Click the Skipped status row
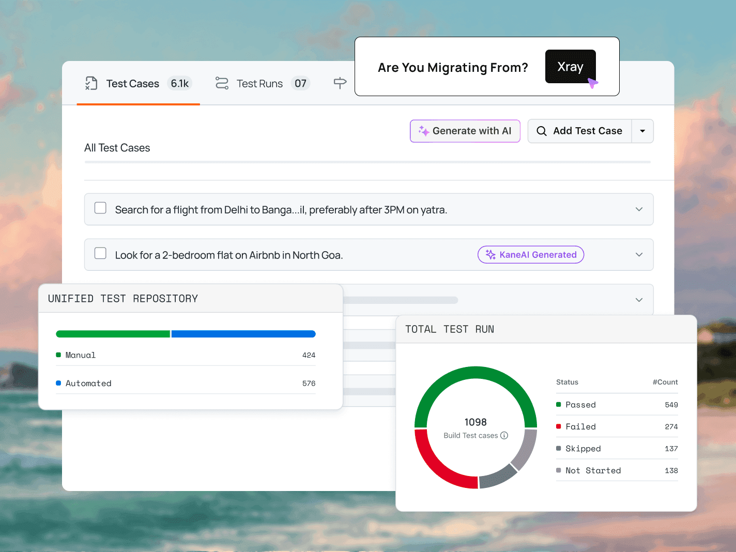 pyautogui.click(x=617, y=449)
